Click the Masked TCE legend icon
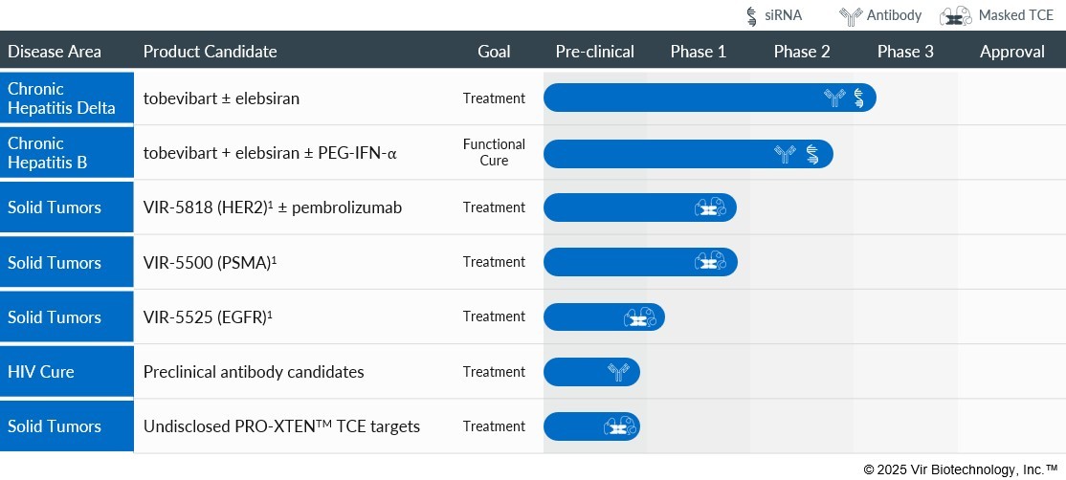The height and width of the screenshot is (480, 1066). (956, 15)
